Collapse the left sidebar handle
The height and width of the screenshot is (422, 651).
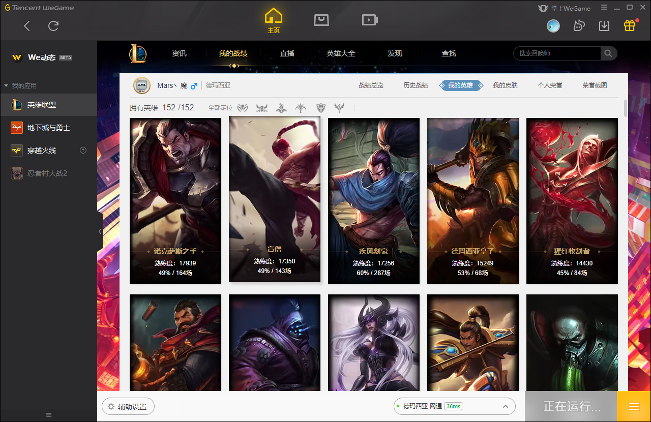[100, 231]
